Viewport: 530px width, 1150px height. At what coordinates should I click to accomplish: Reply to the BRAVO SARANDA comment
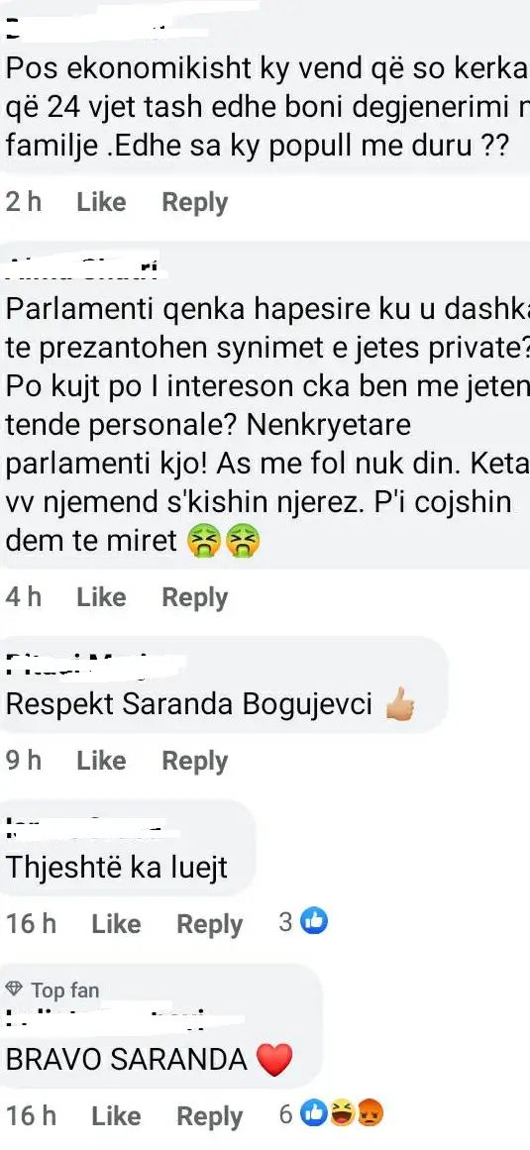tap(210, 1117)
